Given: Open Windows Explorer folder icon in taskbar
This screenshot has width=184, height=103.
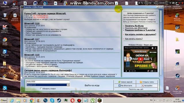Looking at the screenshot, I should (18, 100).
